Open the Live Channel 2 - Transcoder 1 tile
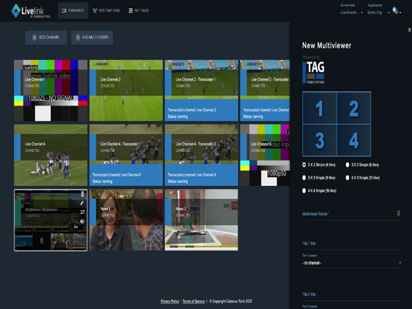 point(201,91)
